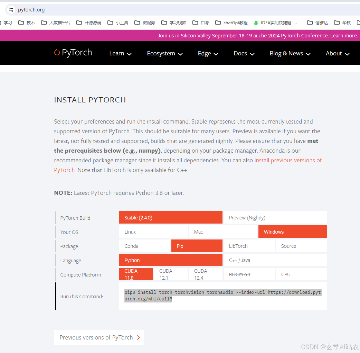
Task: Select CUDA 12.1 compute platform
Action: [x=171, y=274]
